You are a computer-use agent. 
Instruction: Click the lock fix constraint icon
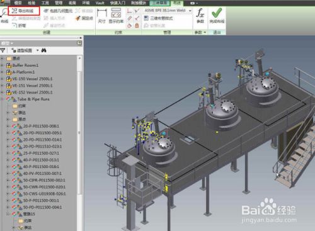pos(137,26)
